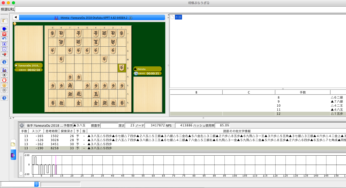Adjust the vertical graph scale slider

click(x=21, y=174)
